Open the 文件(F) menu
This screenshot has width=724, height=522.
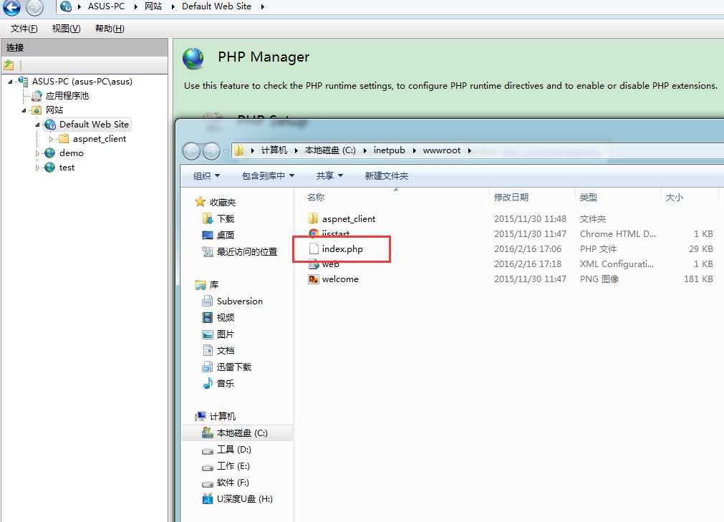24,29
